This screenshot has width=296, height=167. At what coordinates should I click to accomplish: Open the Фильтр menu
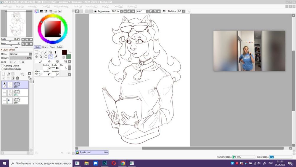92,7
